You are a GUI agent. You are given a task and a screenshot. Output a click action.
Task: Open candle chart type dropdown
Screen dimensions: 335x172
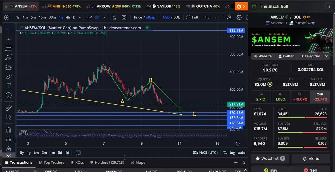(104, 17)
